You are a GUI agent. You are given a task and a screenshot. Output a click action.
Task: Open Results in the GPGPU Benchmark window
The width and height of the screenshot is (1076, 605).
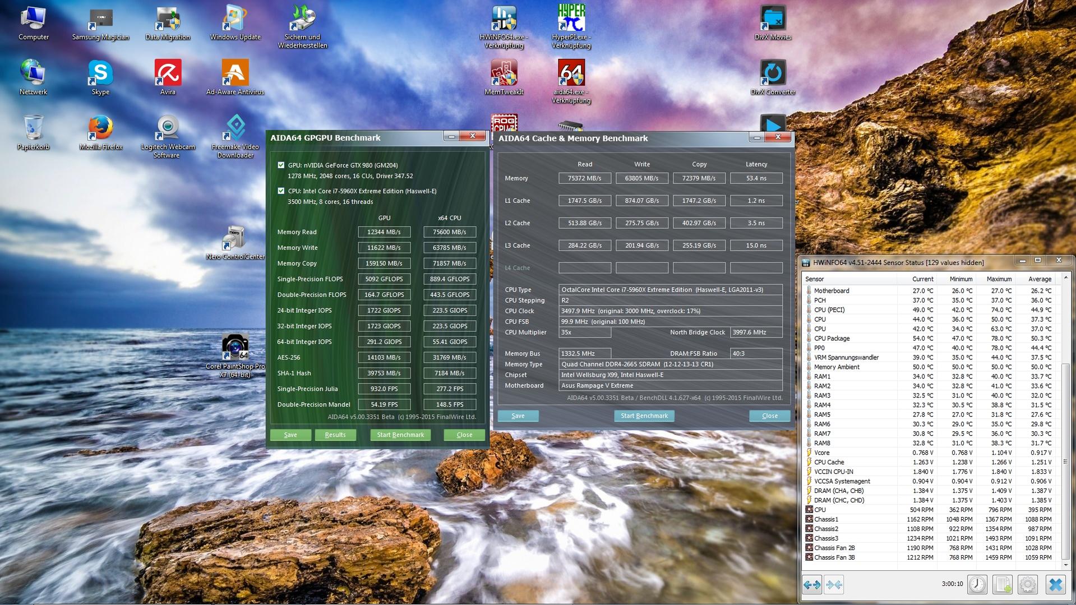pos(335,435)
